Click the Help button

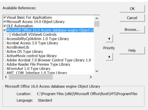(132, 50)
